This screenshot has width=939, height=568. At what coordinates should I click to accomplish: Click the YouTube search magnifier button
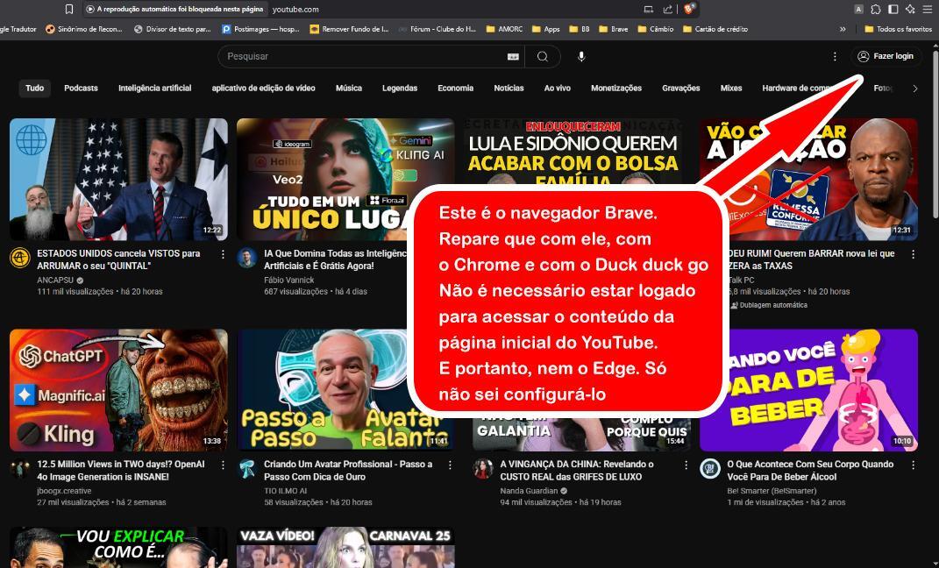pos(543,56)
